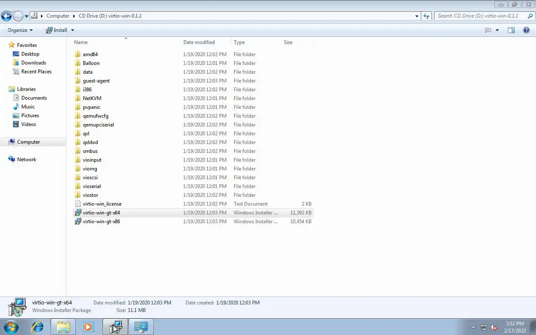This screenshot has width=536, height=335.
Task: Select the vioscsi folder icon
Action: point(77,178)
